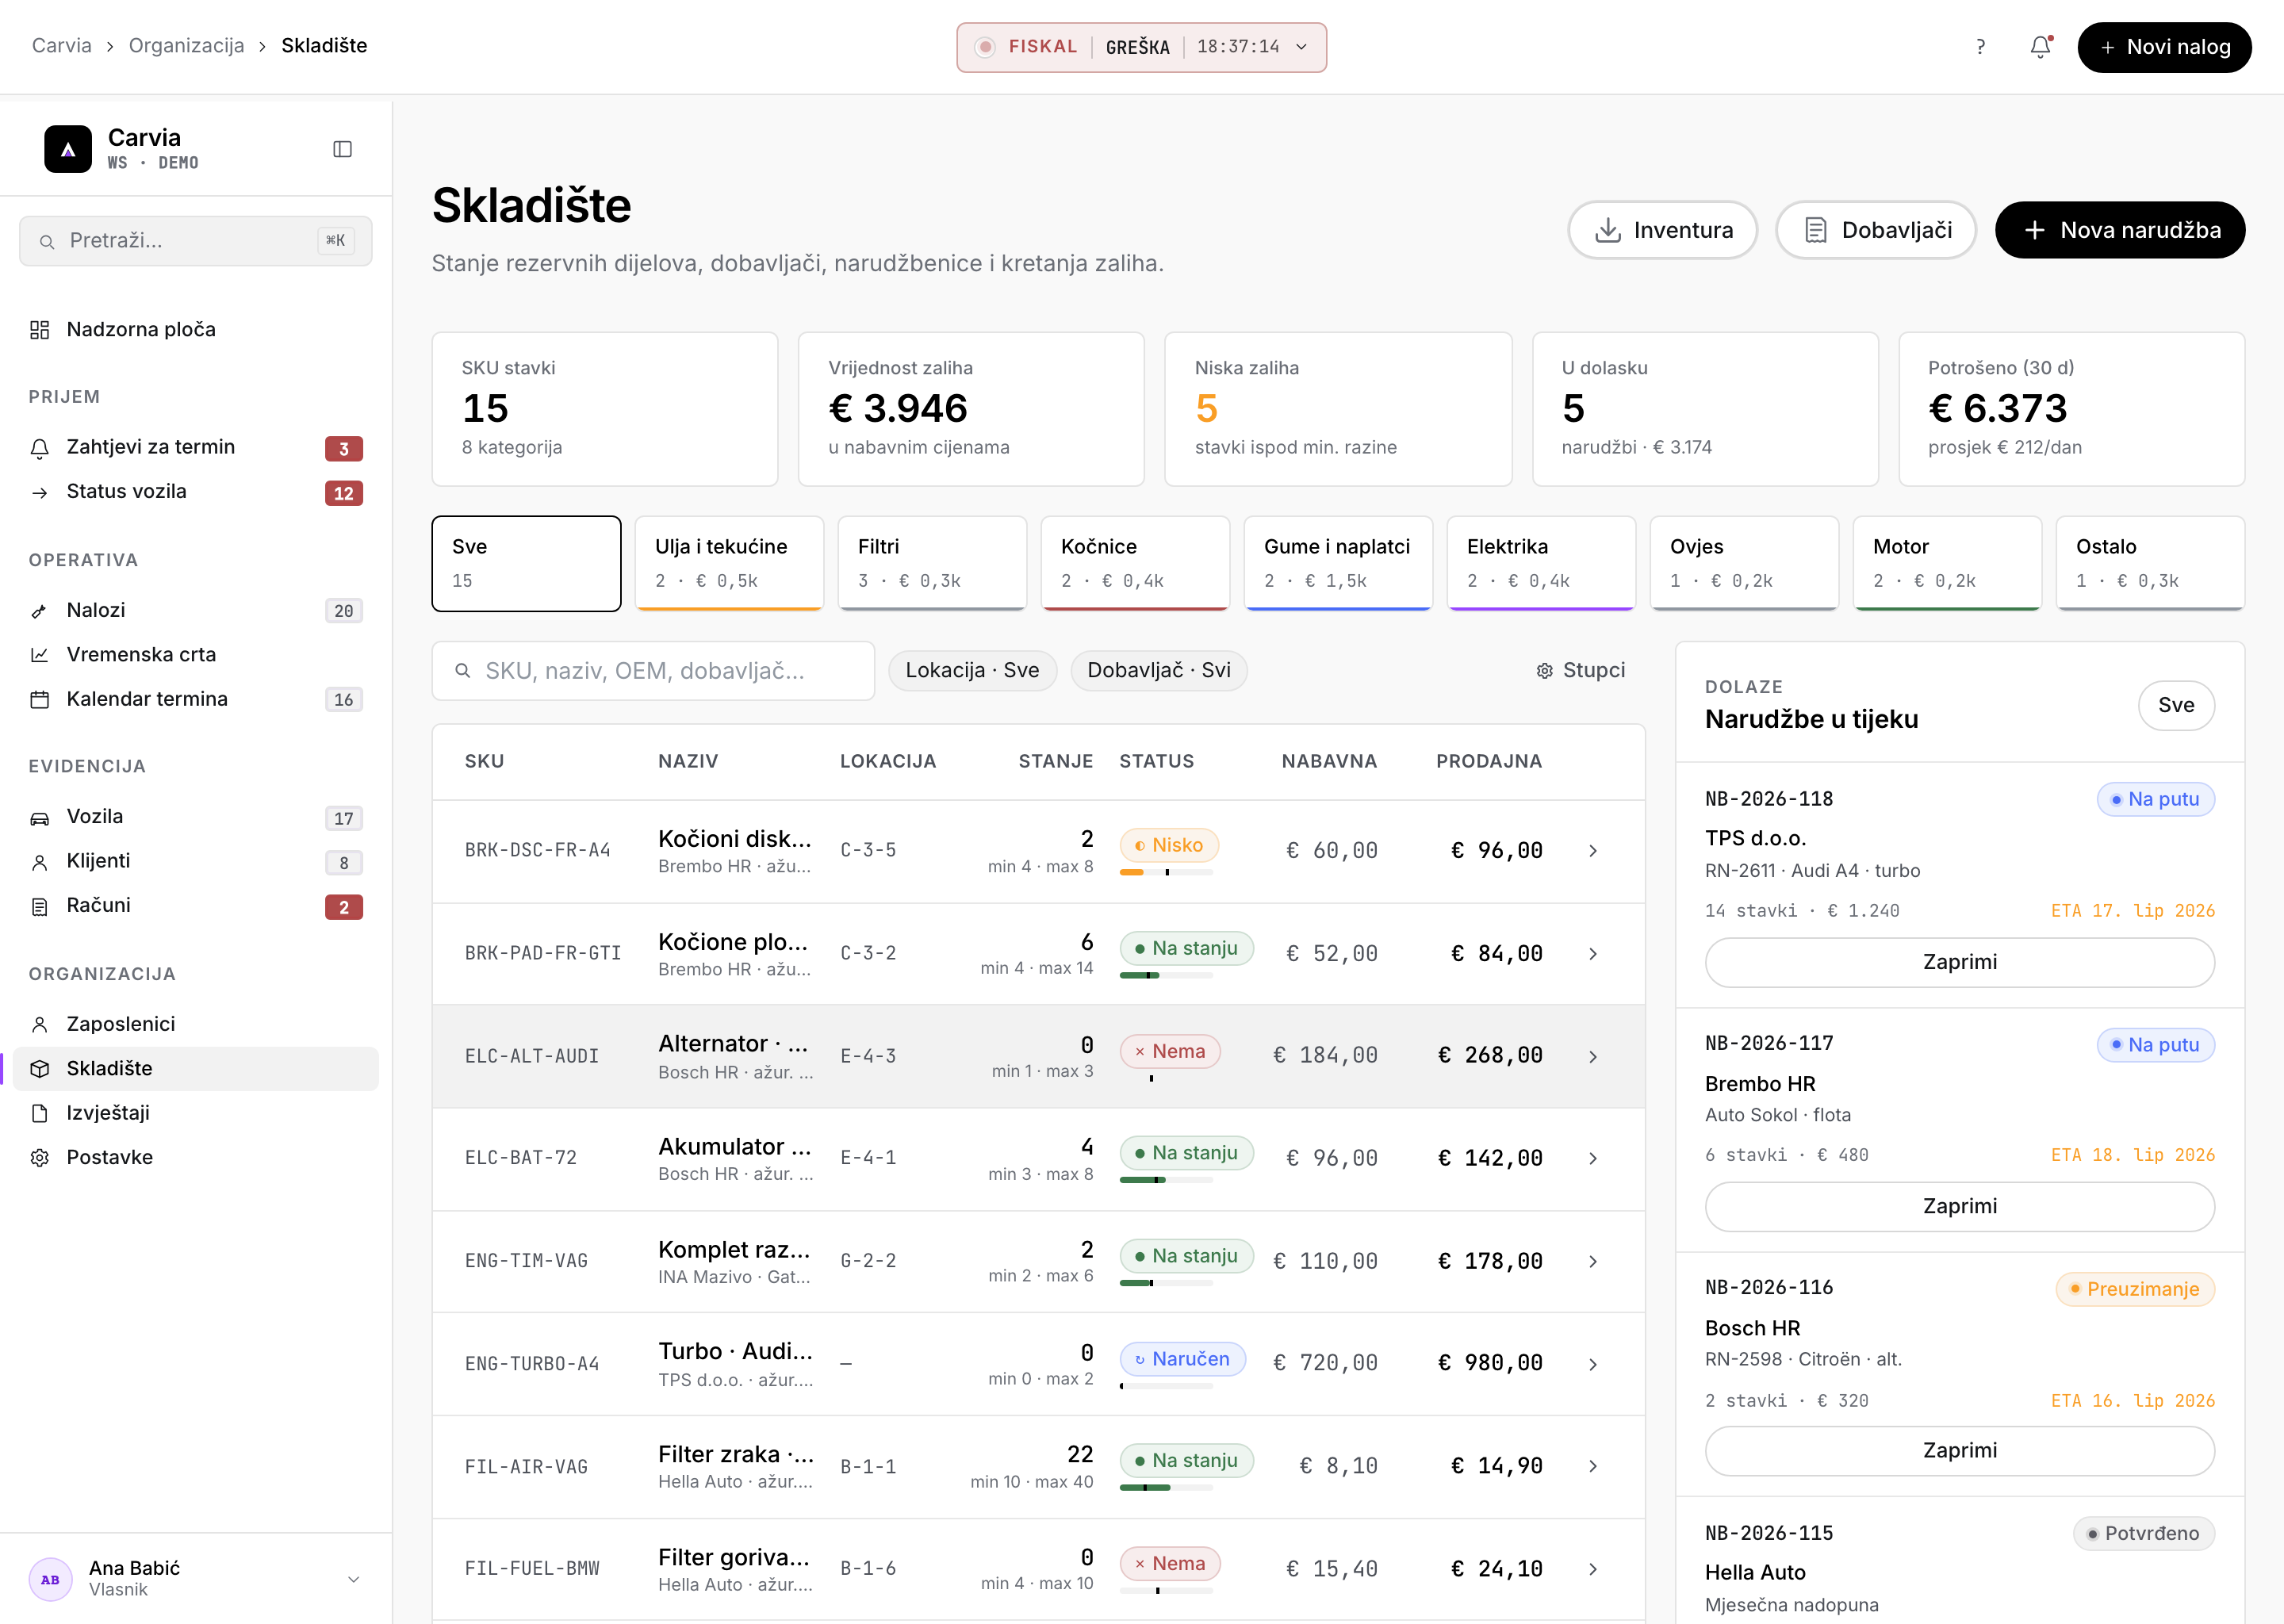This screenshot has width=2284, height=1624.
Task: Open row details arrow for ELC-ALT-AUDI
Action: [x=1593, y=1057]
